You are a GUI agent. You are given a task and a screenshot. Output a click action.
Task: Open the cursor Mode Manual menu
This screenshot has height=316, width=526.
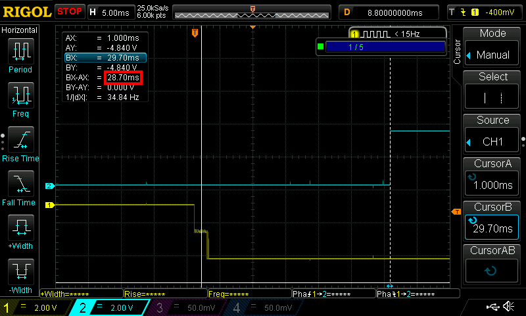coord(492,55)
